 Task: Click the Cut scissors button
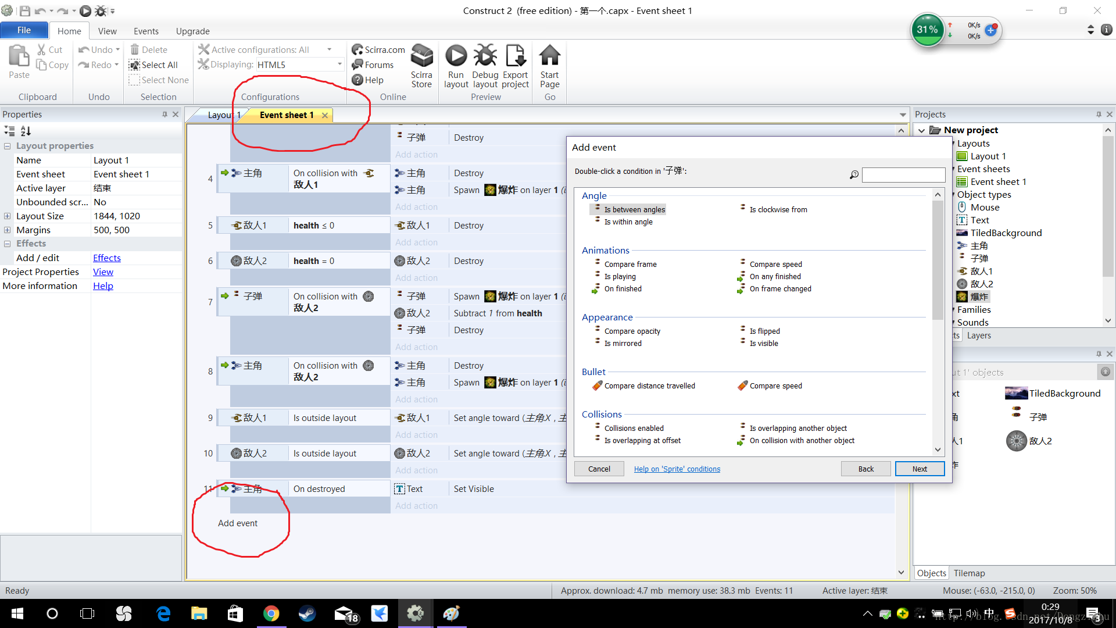click(x=50, y=49)
